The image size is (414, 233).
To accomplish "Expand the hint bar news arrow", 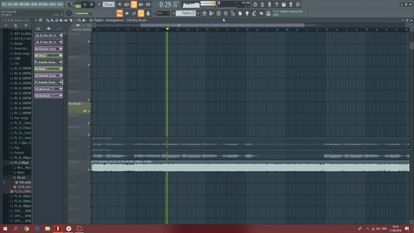I will (x=306, y=13).
